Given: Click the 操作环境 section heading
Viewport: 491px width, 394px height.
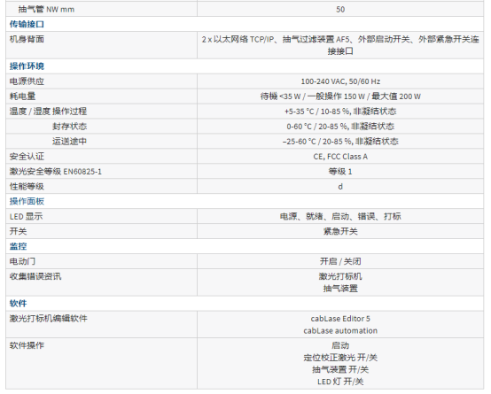Looking at the screenshot, I should tap(27, 66).
